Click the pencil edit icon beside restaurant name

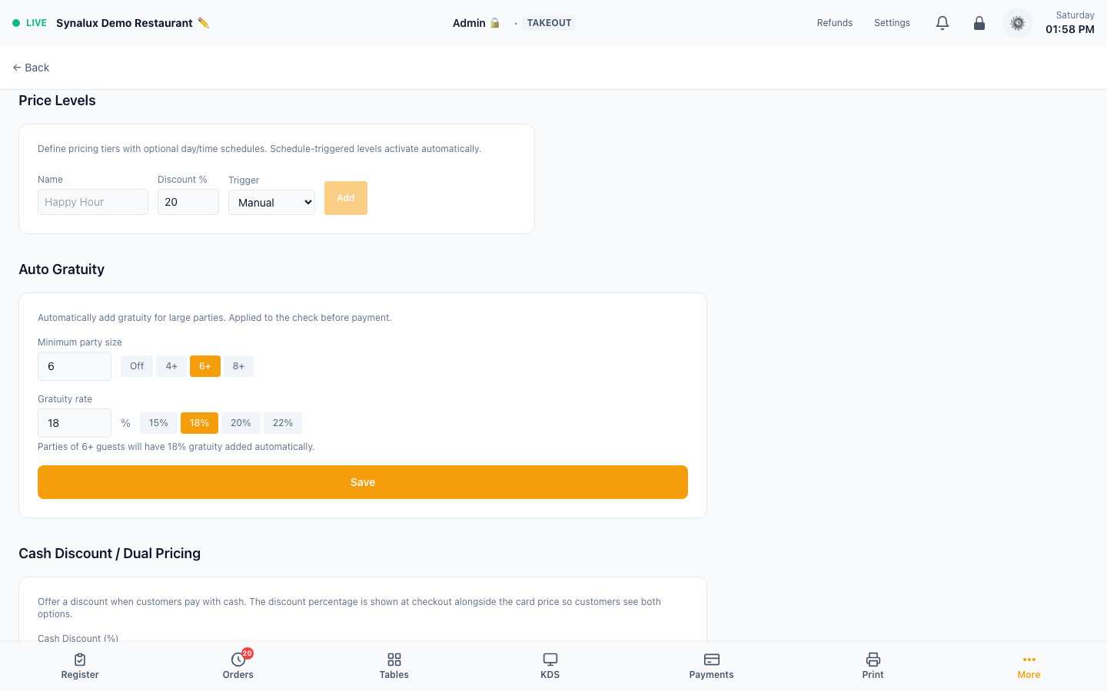pyautogui.click(x=203, y=23)
